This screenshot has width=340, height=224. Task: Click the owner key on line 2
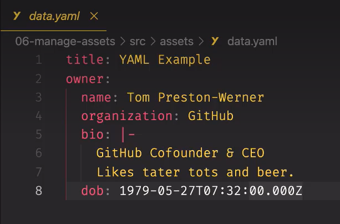pos(85,78)
